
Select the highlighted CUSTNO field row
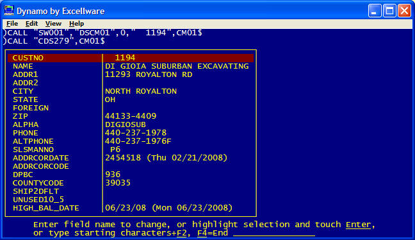tap(131, 58)
